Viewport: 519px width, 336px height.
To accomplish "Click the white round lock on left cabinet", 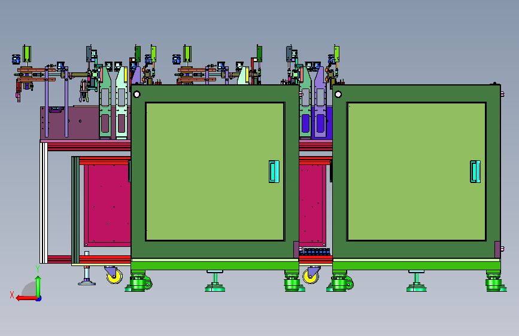I will (136, 94).
